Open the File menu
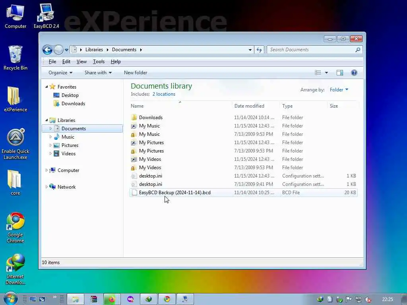The image size is (407, 305). click(x=52, y=62)
